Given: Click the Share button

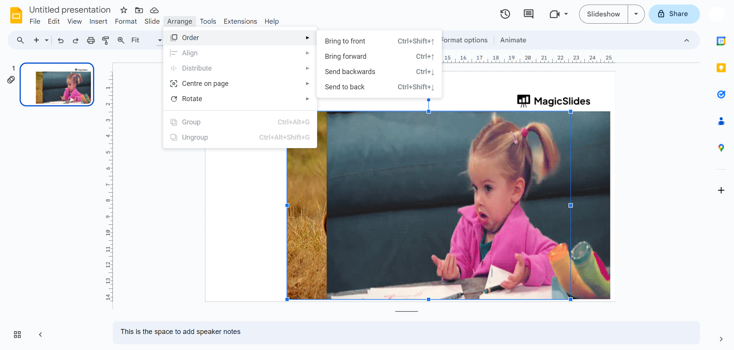Looking at the screenshot, I should tap(674, 14).
